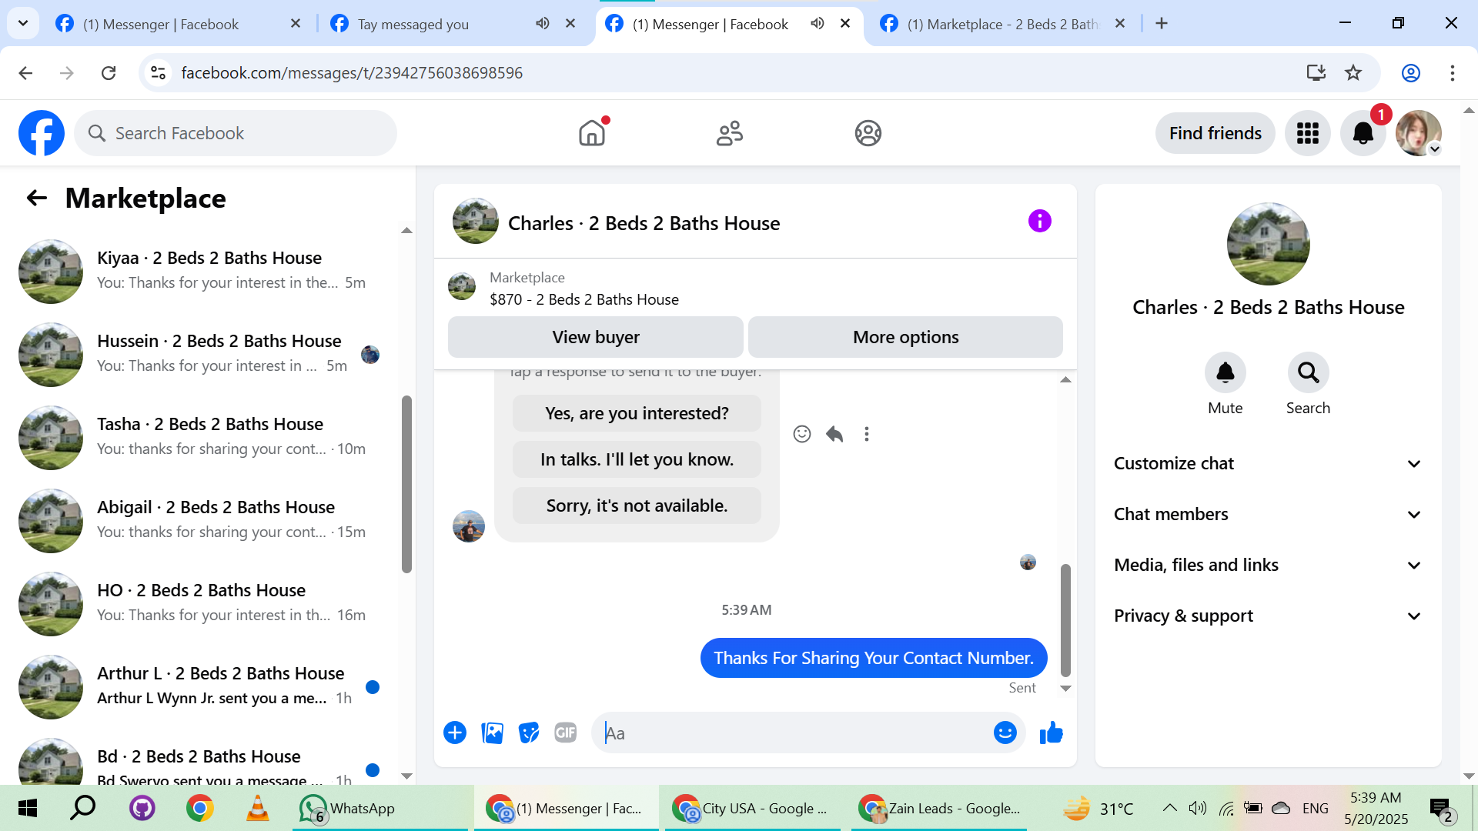Click the Search Facebook field
The image size is (1478, 831).
coord(236,133)
